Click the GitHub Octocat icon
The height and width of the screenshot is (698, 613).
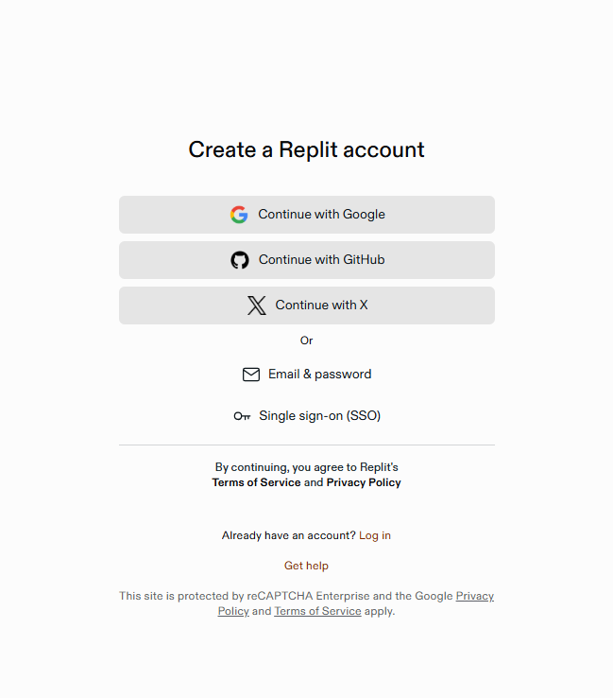[x=240, y=260]
